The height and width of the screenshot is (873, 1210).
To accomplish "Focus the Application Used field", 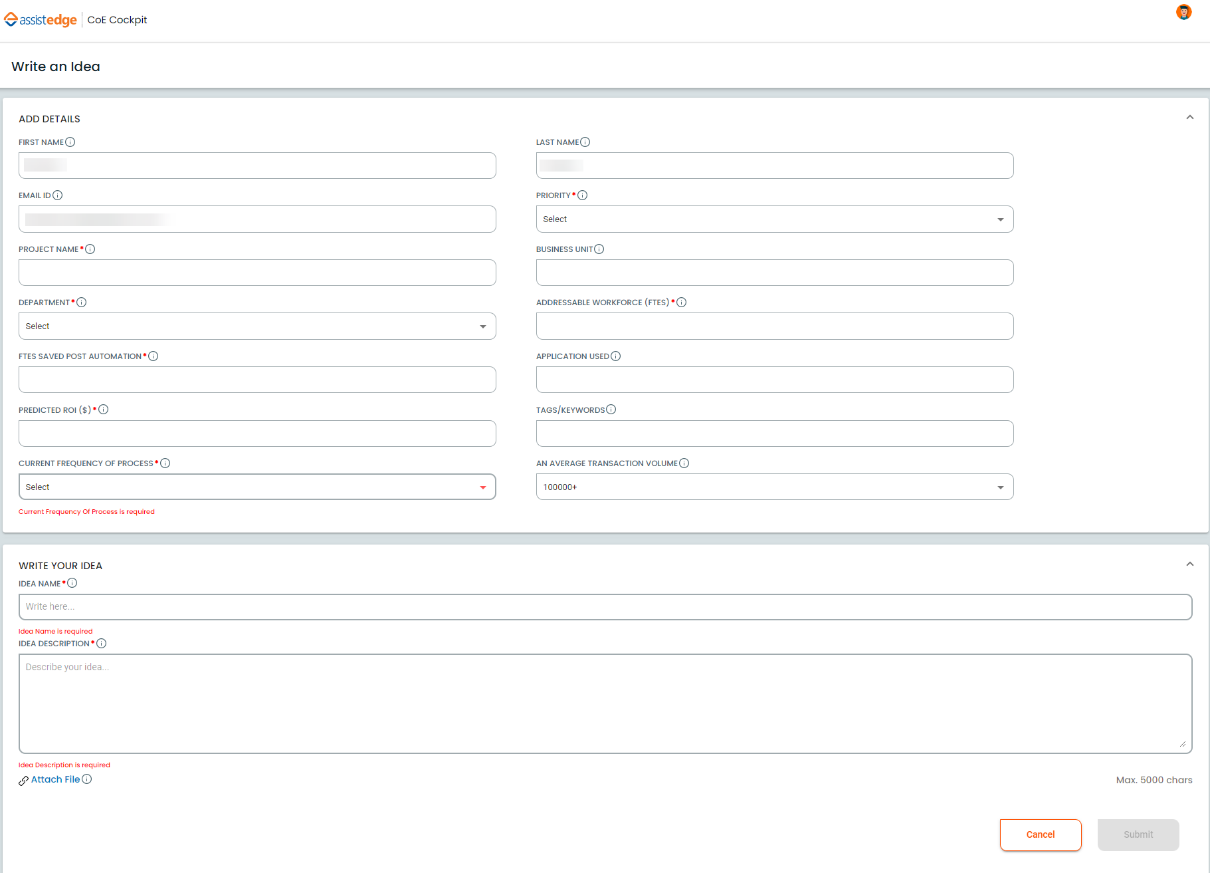I will click(775, 380).
